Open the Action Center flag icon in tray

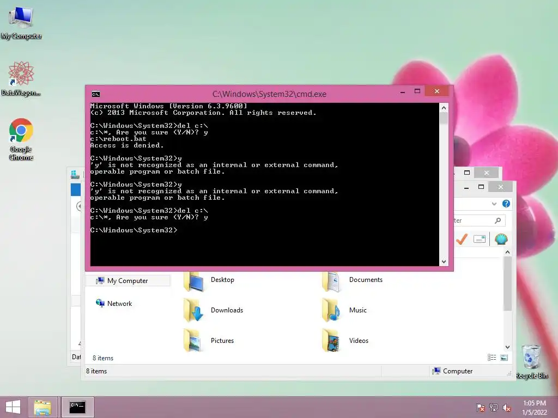(x=480, y=408)
